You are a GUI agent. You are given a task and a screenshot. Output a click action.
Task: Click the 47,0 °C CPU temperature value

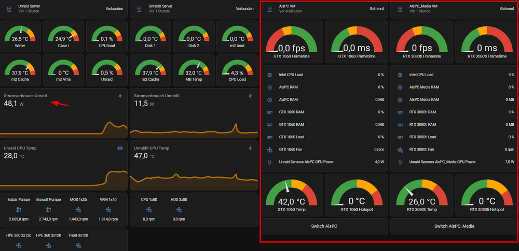144,156
